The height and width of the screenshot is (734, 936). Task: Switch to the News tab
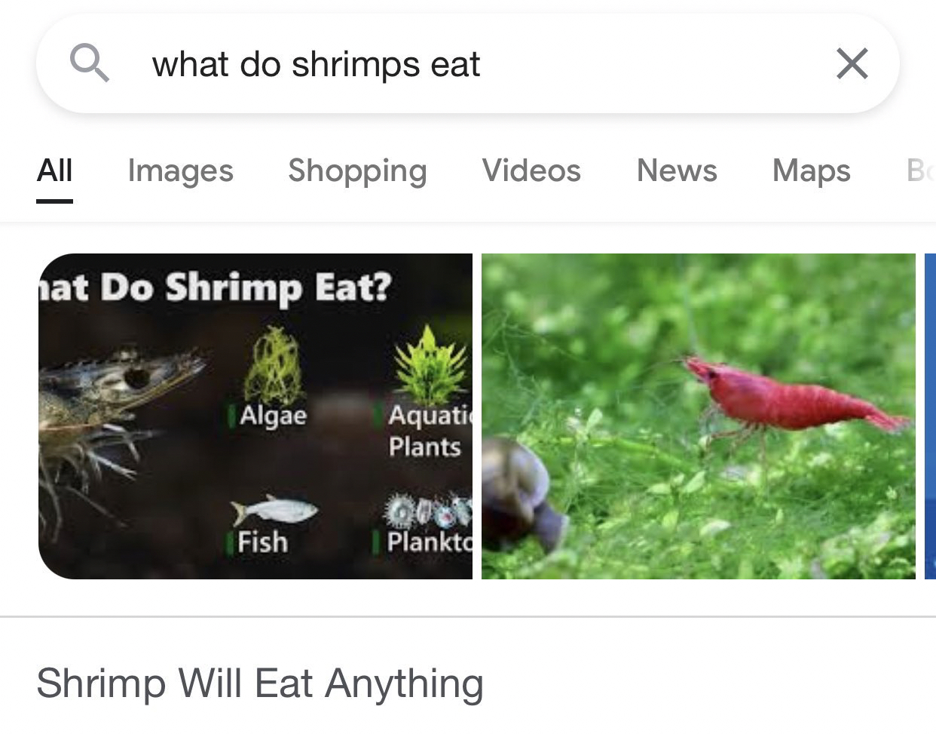677,170
